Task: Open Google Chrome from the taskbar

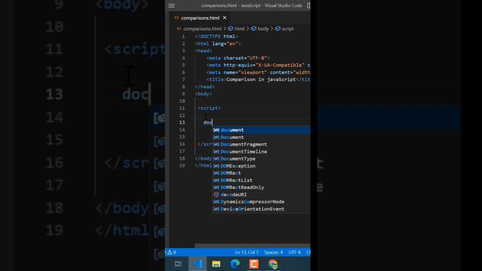Action: tap(273, 264)
